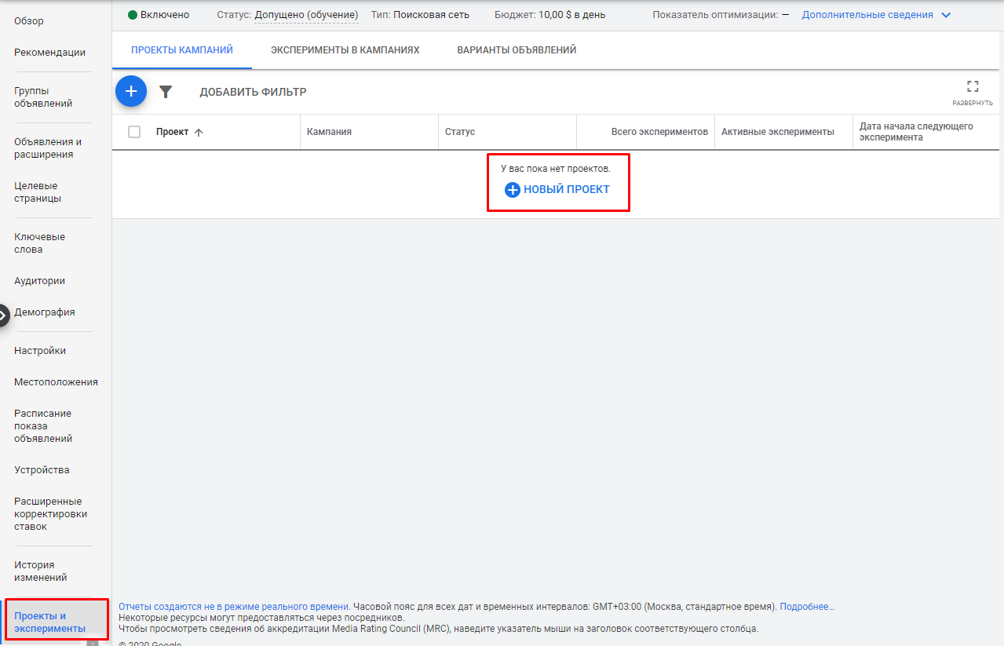The width and height of the screenshot is (1004, 646).
Task: Open Группы объявлений in sidebar
Action: point(43,97)
